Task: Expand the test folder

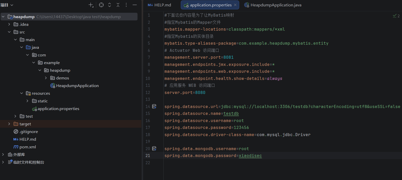Action: click(x=15, y=116)
